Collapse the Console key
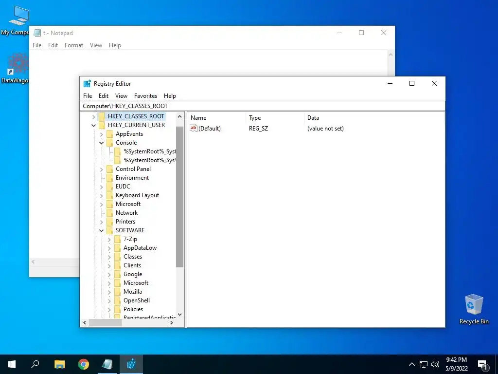 point(101,143)
